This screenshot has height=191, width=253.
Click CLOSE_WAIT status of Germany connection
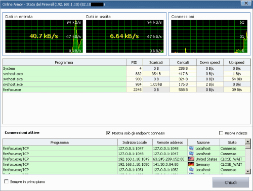(x=231, y=164)
